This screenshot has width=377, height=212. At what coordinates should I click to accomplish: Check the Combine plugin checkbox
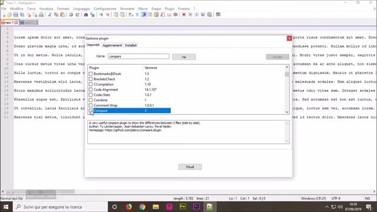[x=91, y=100]
